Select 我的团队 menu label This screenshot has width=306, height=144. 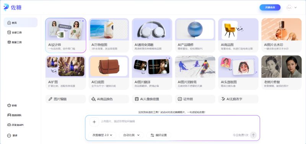pyautogui.click(x=16, y=115)
